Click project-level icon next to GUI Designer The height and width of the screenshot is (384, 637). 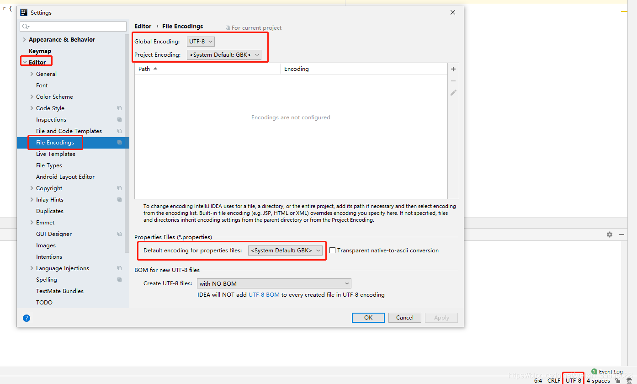point(119,234)
